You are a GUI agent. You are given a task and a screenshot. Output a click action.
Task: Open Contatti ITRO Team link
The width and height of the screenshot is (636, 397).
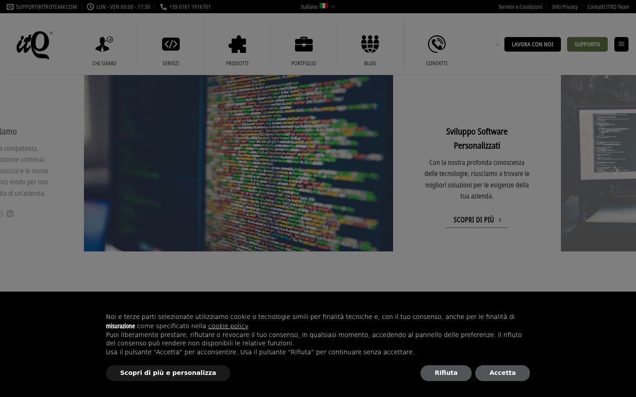pos(608,7)
